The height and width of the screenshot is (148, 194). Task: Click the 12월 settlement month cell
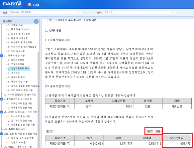pyautogui.click(x=148, y=106)
